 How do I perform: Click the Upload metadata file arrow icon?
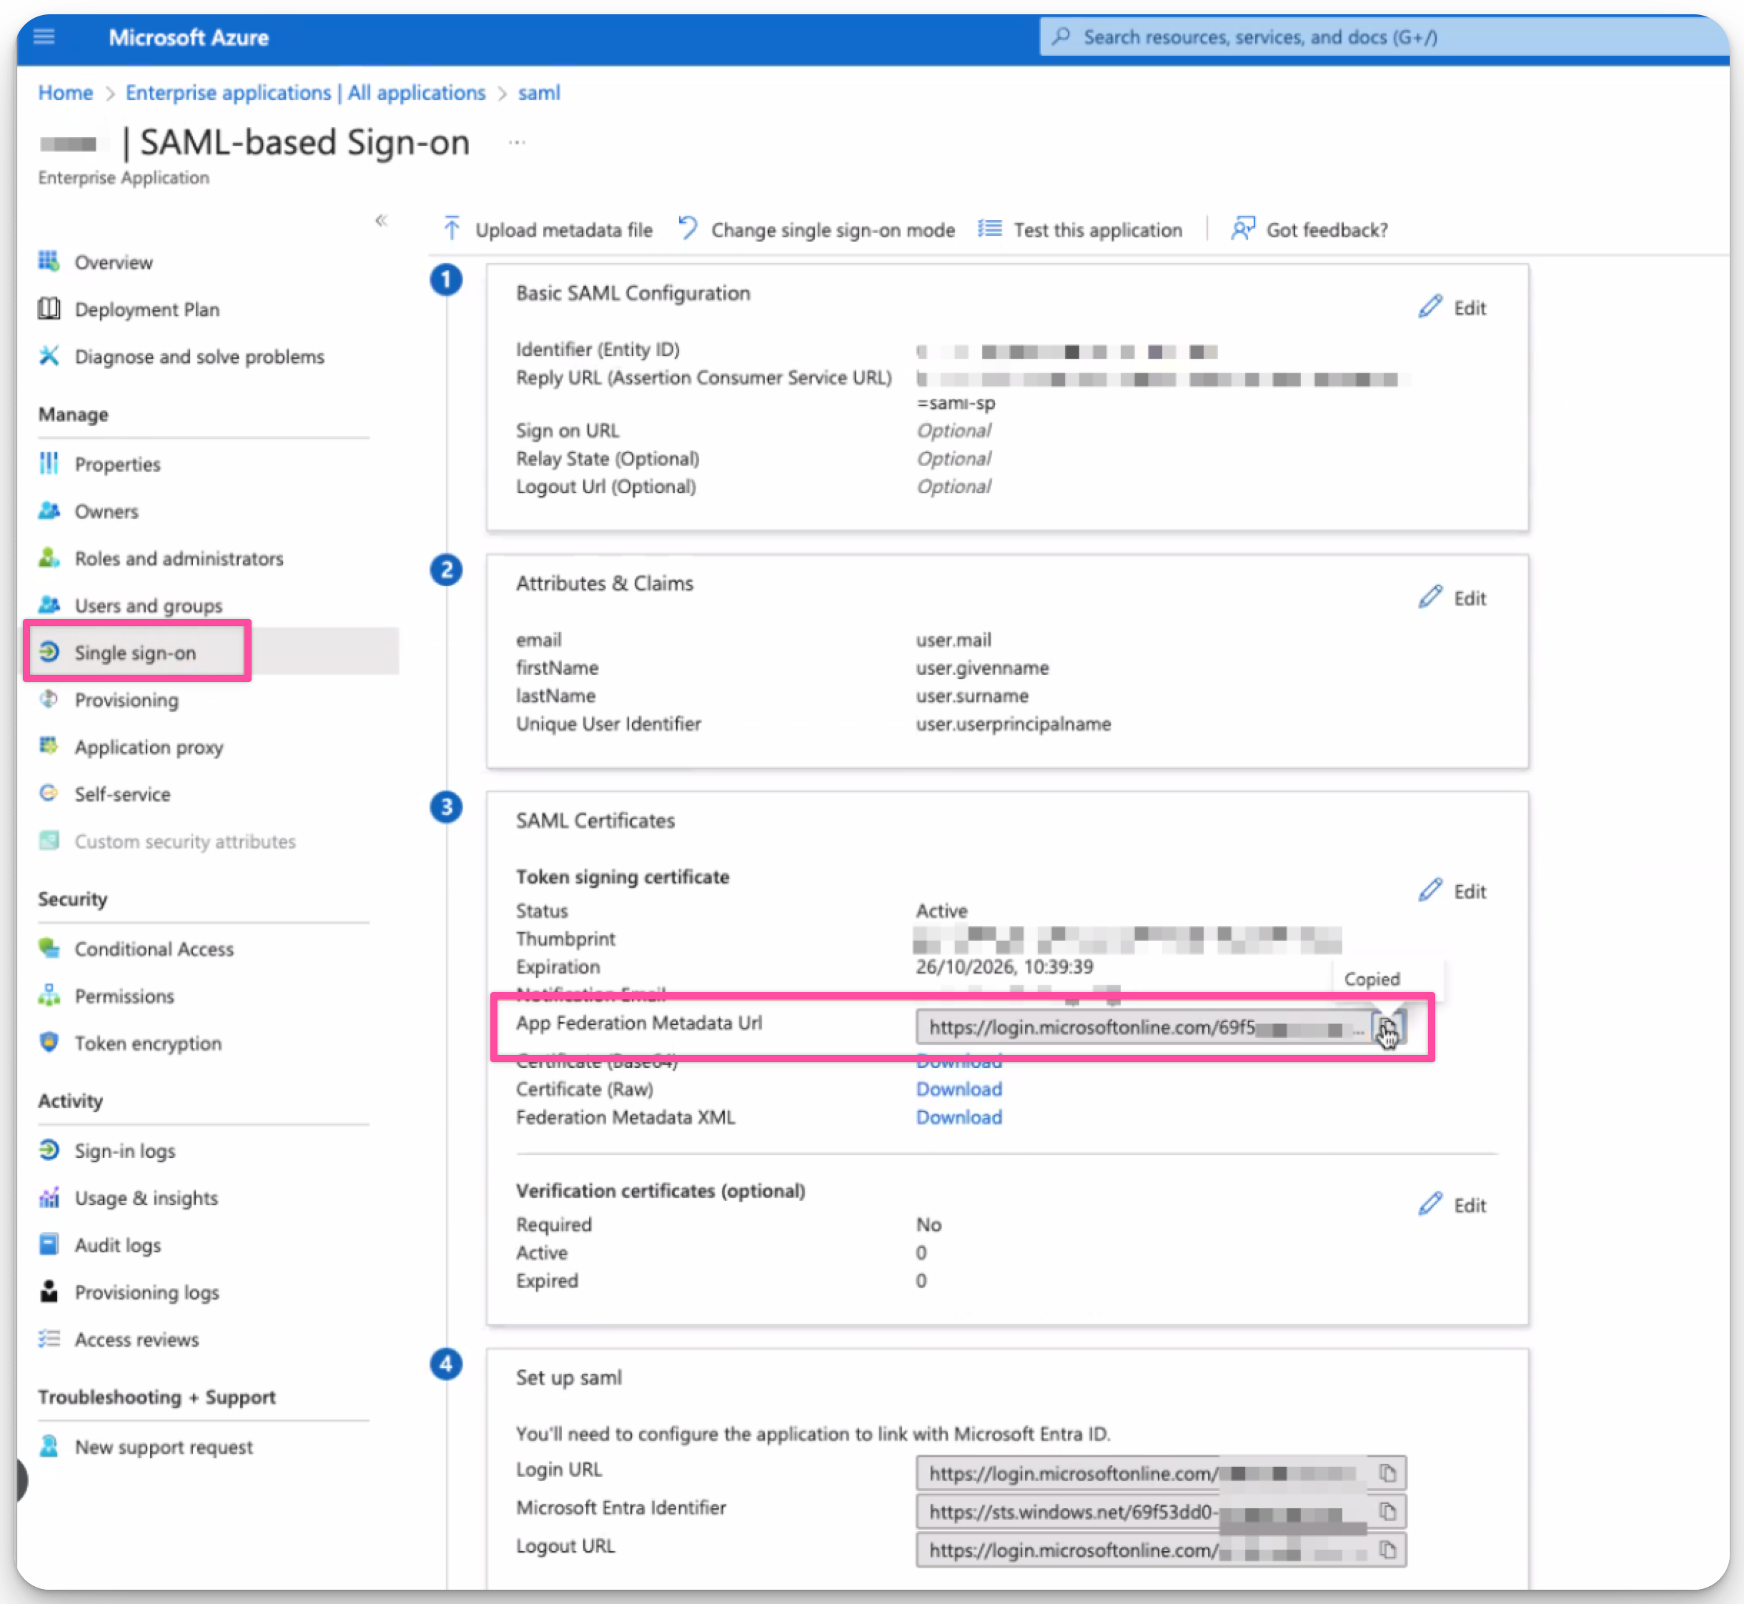click(x=452, y=229)
